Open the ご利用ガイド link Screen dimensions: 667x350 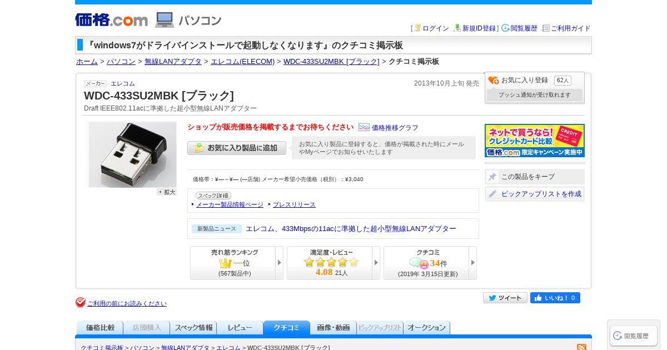[571, 28]
